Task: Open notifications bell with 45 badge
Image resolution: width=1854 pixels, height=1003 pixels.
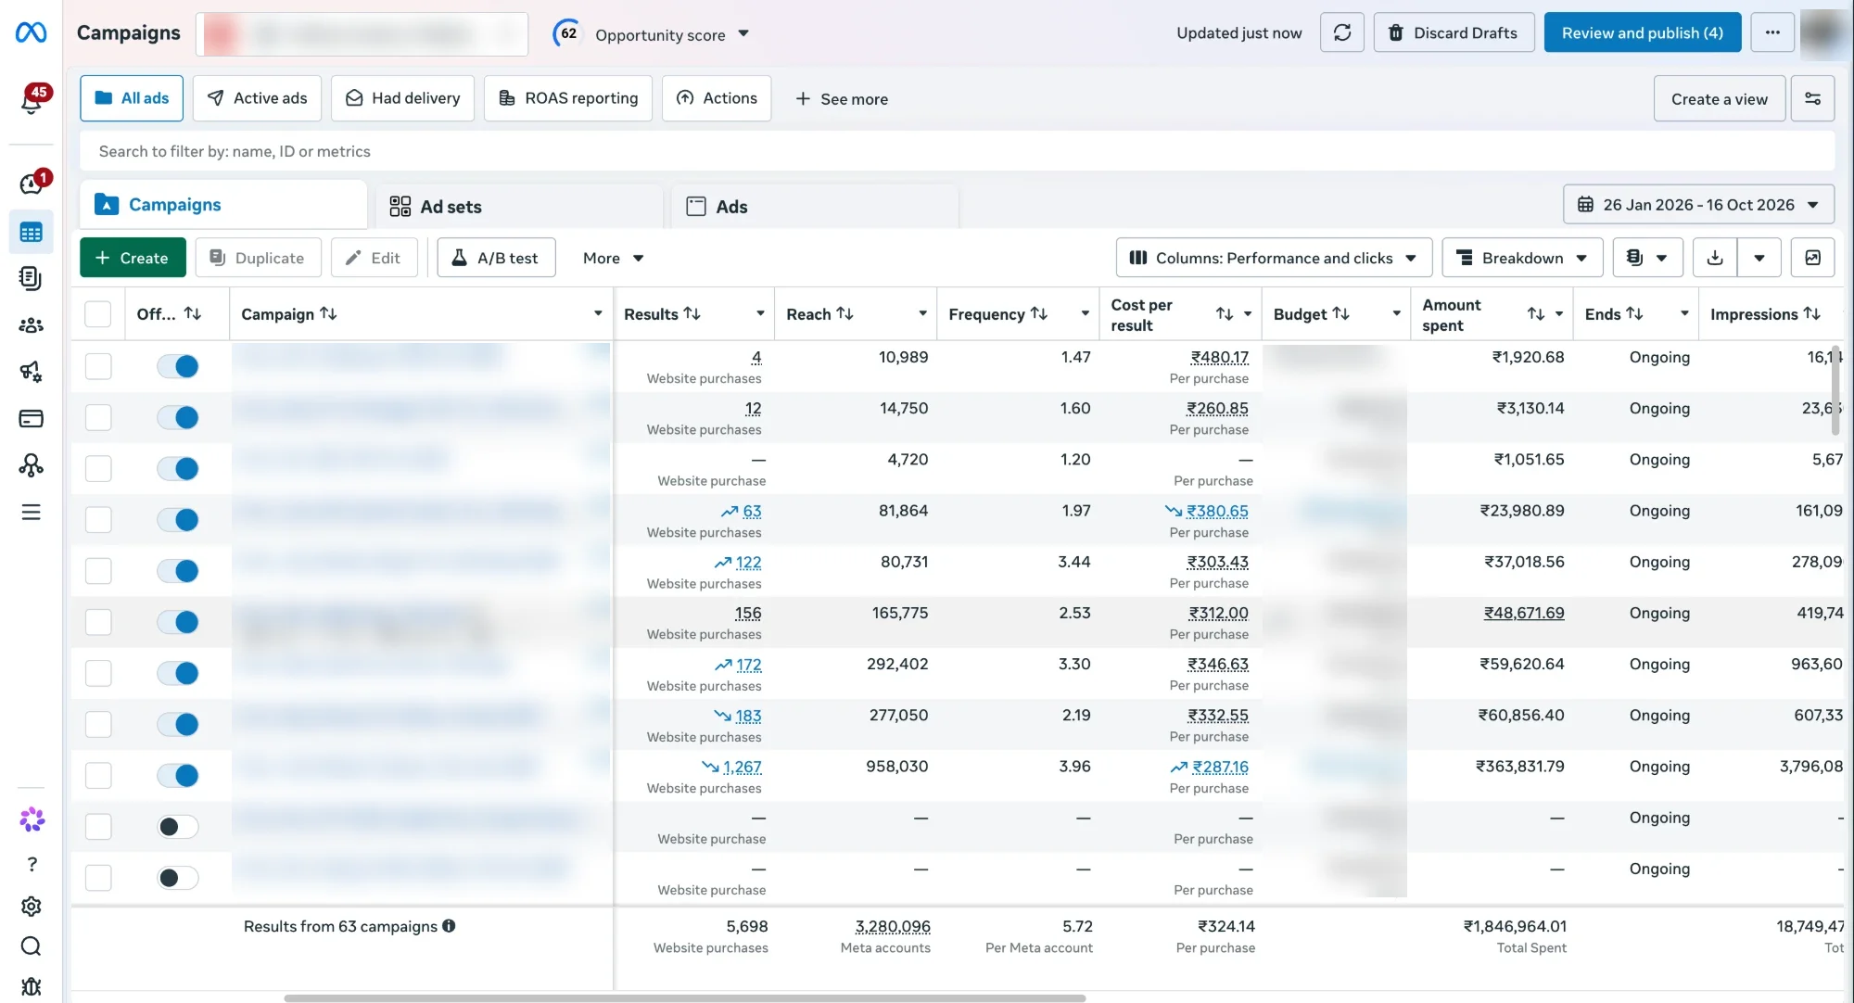Action: 32,100
